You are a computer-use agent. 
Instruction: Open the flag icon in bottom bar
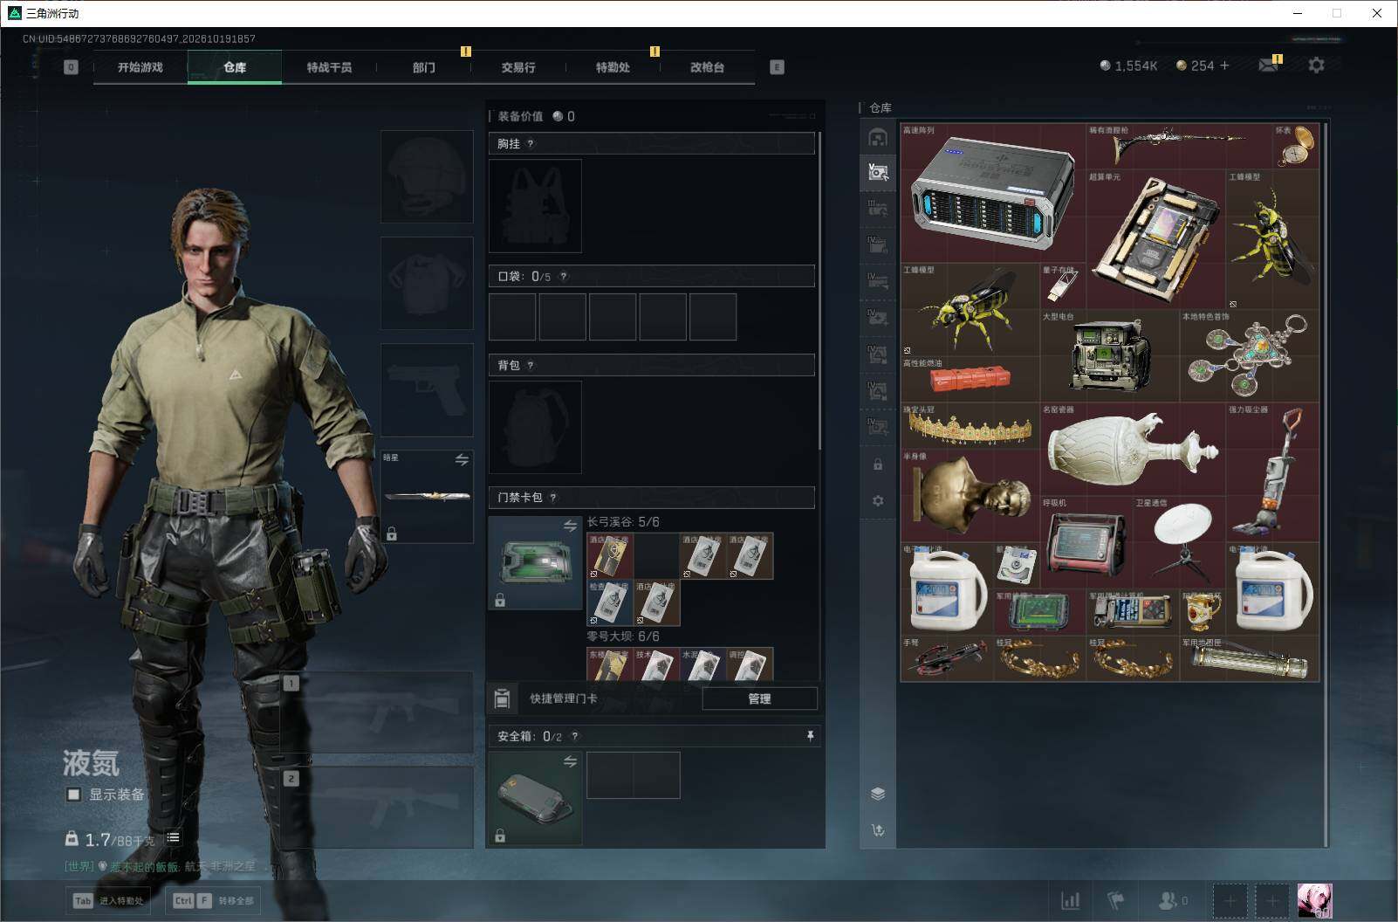[1115, 900]
